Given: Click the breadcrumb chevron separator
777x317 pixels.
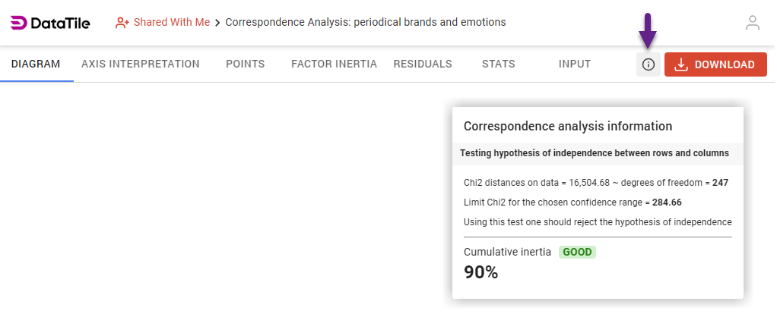Looking at the screenshot, I should tap(217, 23).
